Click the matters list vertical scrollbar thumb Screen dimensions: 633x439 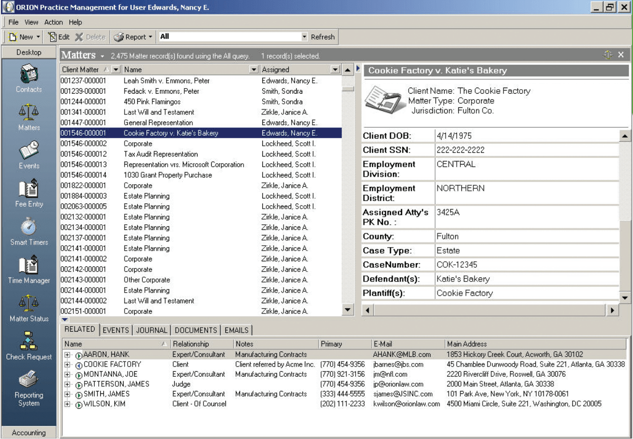[x=347, y=88]
